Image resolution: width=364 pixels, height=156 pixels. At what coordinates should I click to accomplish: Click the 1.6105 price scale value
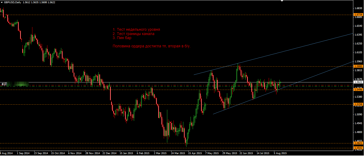pyautogui.click(x=358, y=53)
